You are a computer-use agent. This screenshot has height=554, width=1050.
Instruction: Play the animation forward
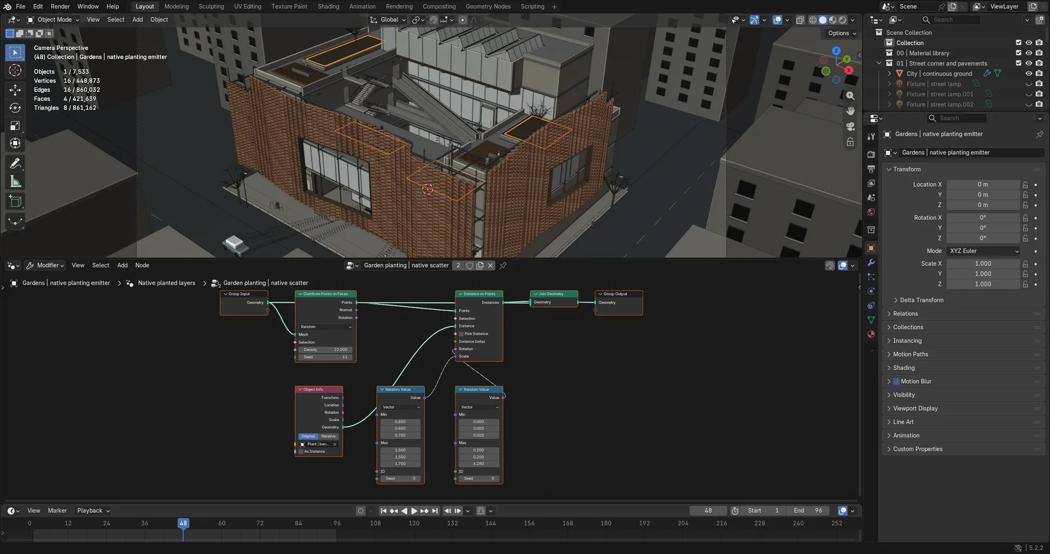(x=414, y=511)
